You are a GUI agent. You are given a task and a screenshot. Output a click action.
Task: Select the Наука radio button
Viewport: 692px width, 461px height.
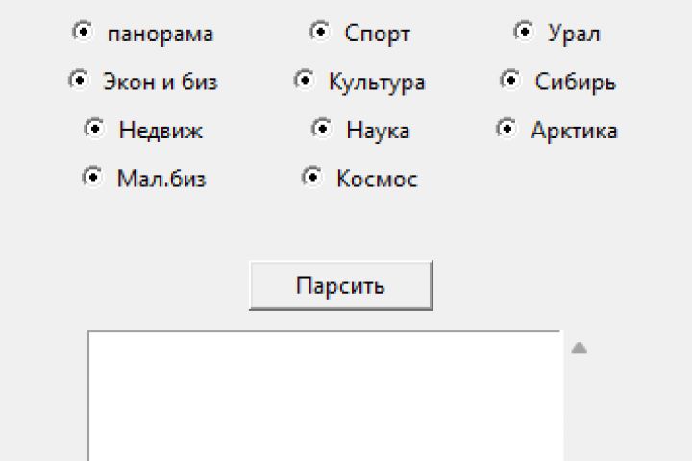[x=321, y=128]
